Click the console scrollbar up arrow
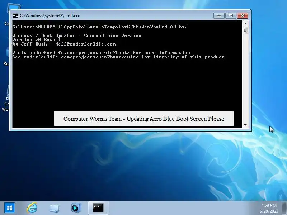The width and height of the screenshot is (287, 215). coord(245,24)
